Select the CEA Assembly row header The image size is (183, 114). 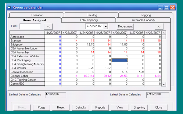[x=27, y=52]
